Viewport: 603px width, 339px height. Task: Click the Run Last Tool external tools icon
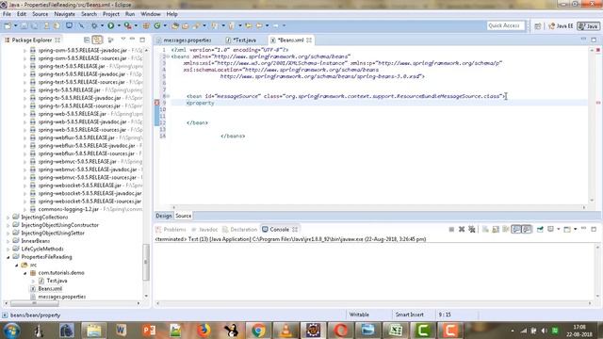point(127,25)
